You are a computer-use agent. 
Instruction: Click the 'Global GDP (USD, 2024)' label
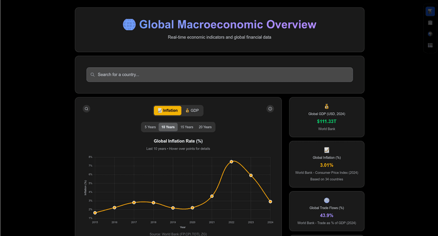point(326,114)
